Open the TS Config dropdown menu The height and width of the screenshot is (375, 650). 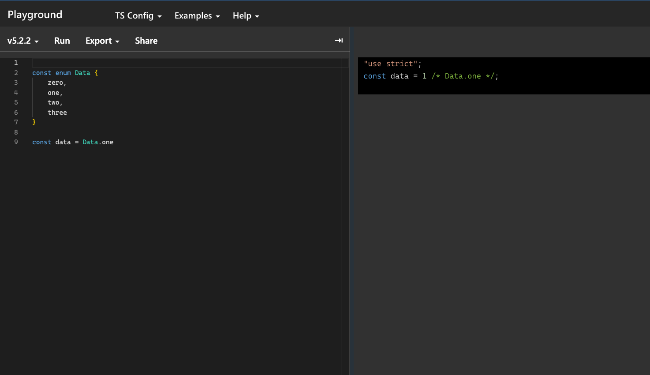(x=138, y=15)
